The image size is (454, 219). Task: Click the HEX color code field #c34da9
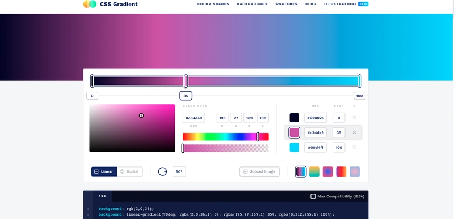click(x=194, y=118)
